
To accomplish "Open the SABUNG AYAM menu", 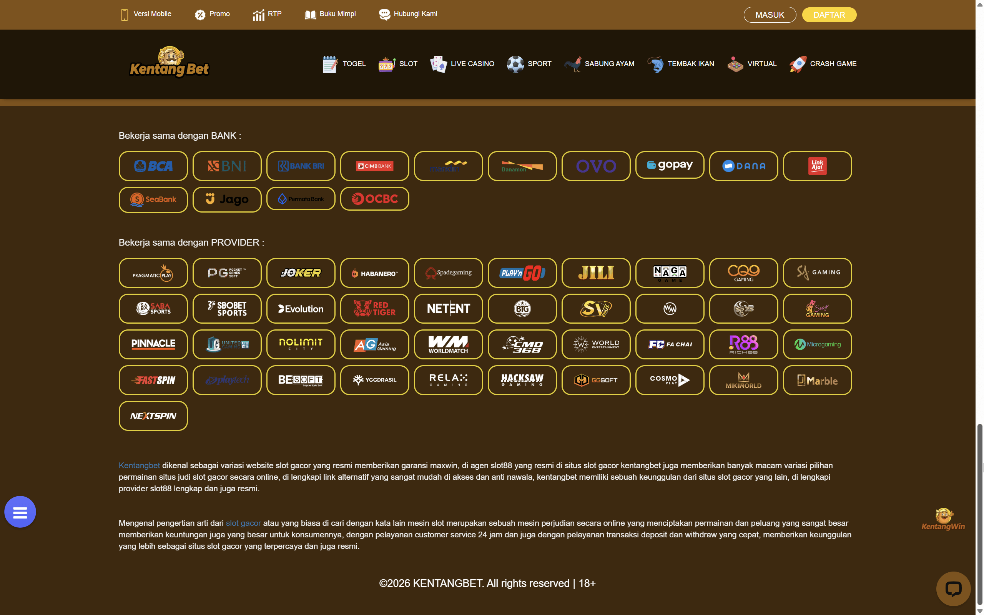I will pos(599,64).
